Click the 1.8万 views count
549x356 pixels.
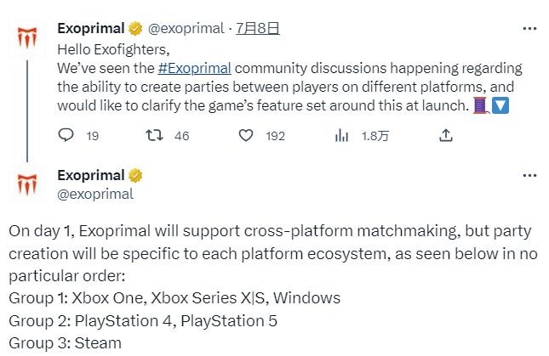pos(375,135)
